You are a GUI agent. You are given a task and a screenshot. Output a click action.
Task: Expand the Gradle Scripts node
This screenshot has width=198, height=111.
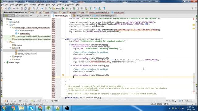click(x=5, y=62)
